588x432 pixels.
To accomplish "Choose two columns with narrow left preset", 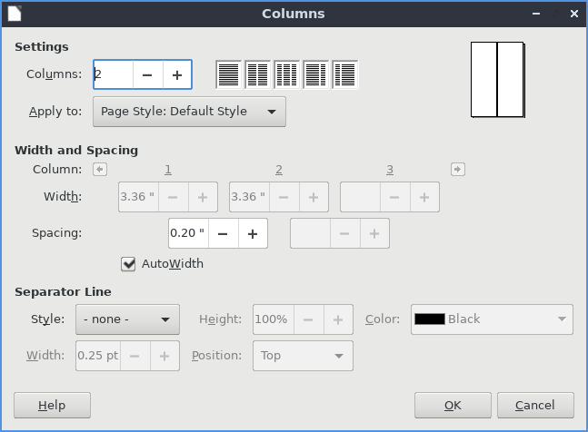I will [344, 74].
